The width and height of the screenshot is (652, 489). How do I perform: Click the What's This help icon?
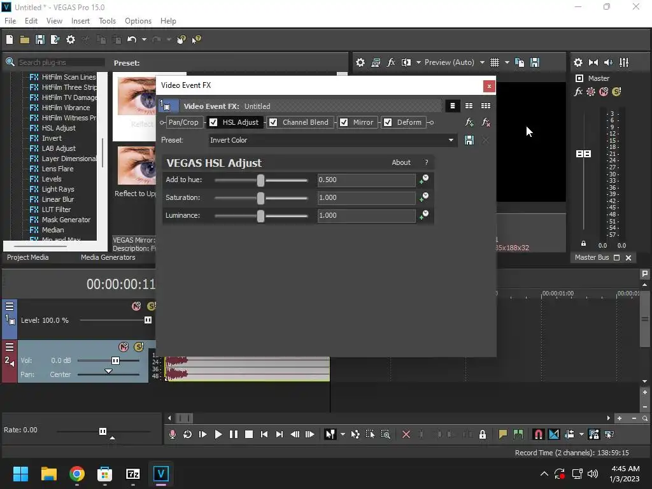pos(196,39)
